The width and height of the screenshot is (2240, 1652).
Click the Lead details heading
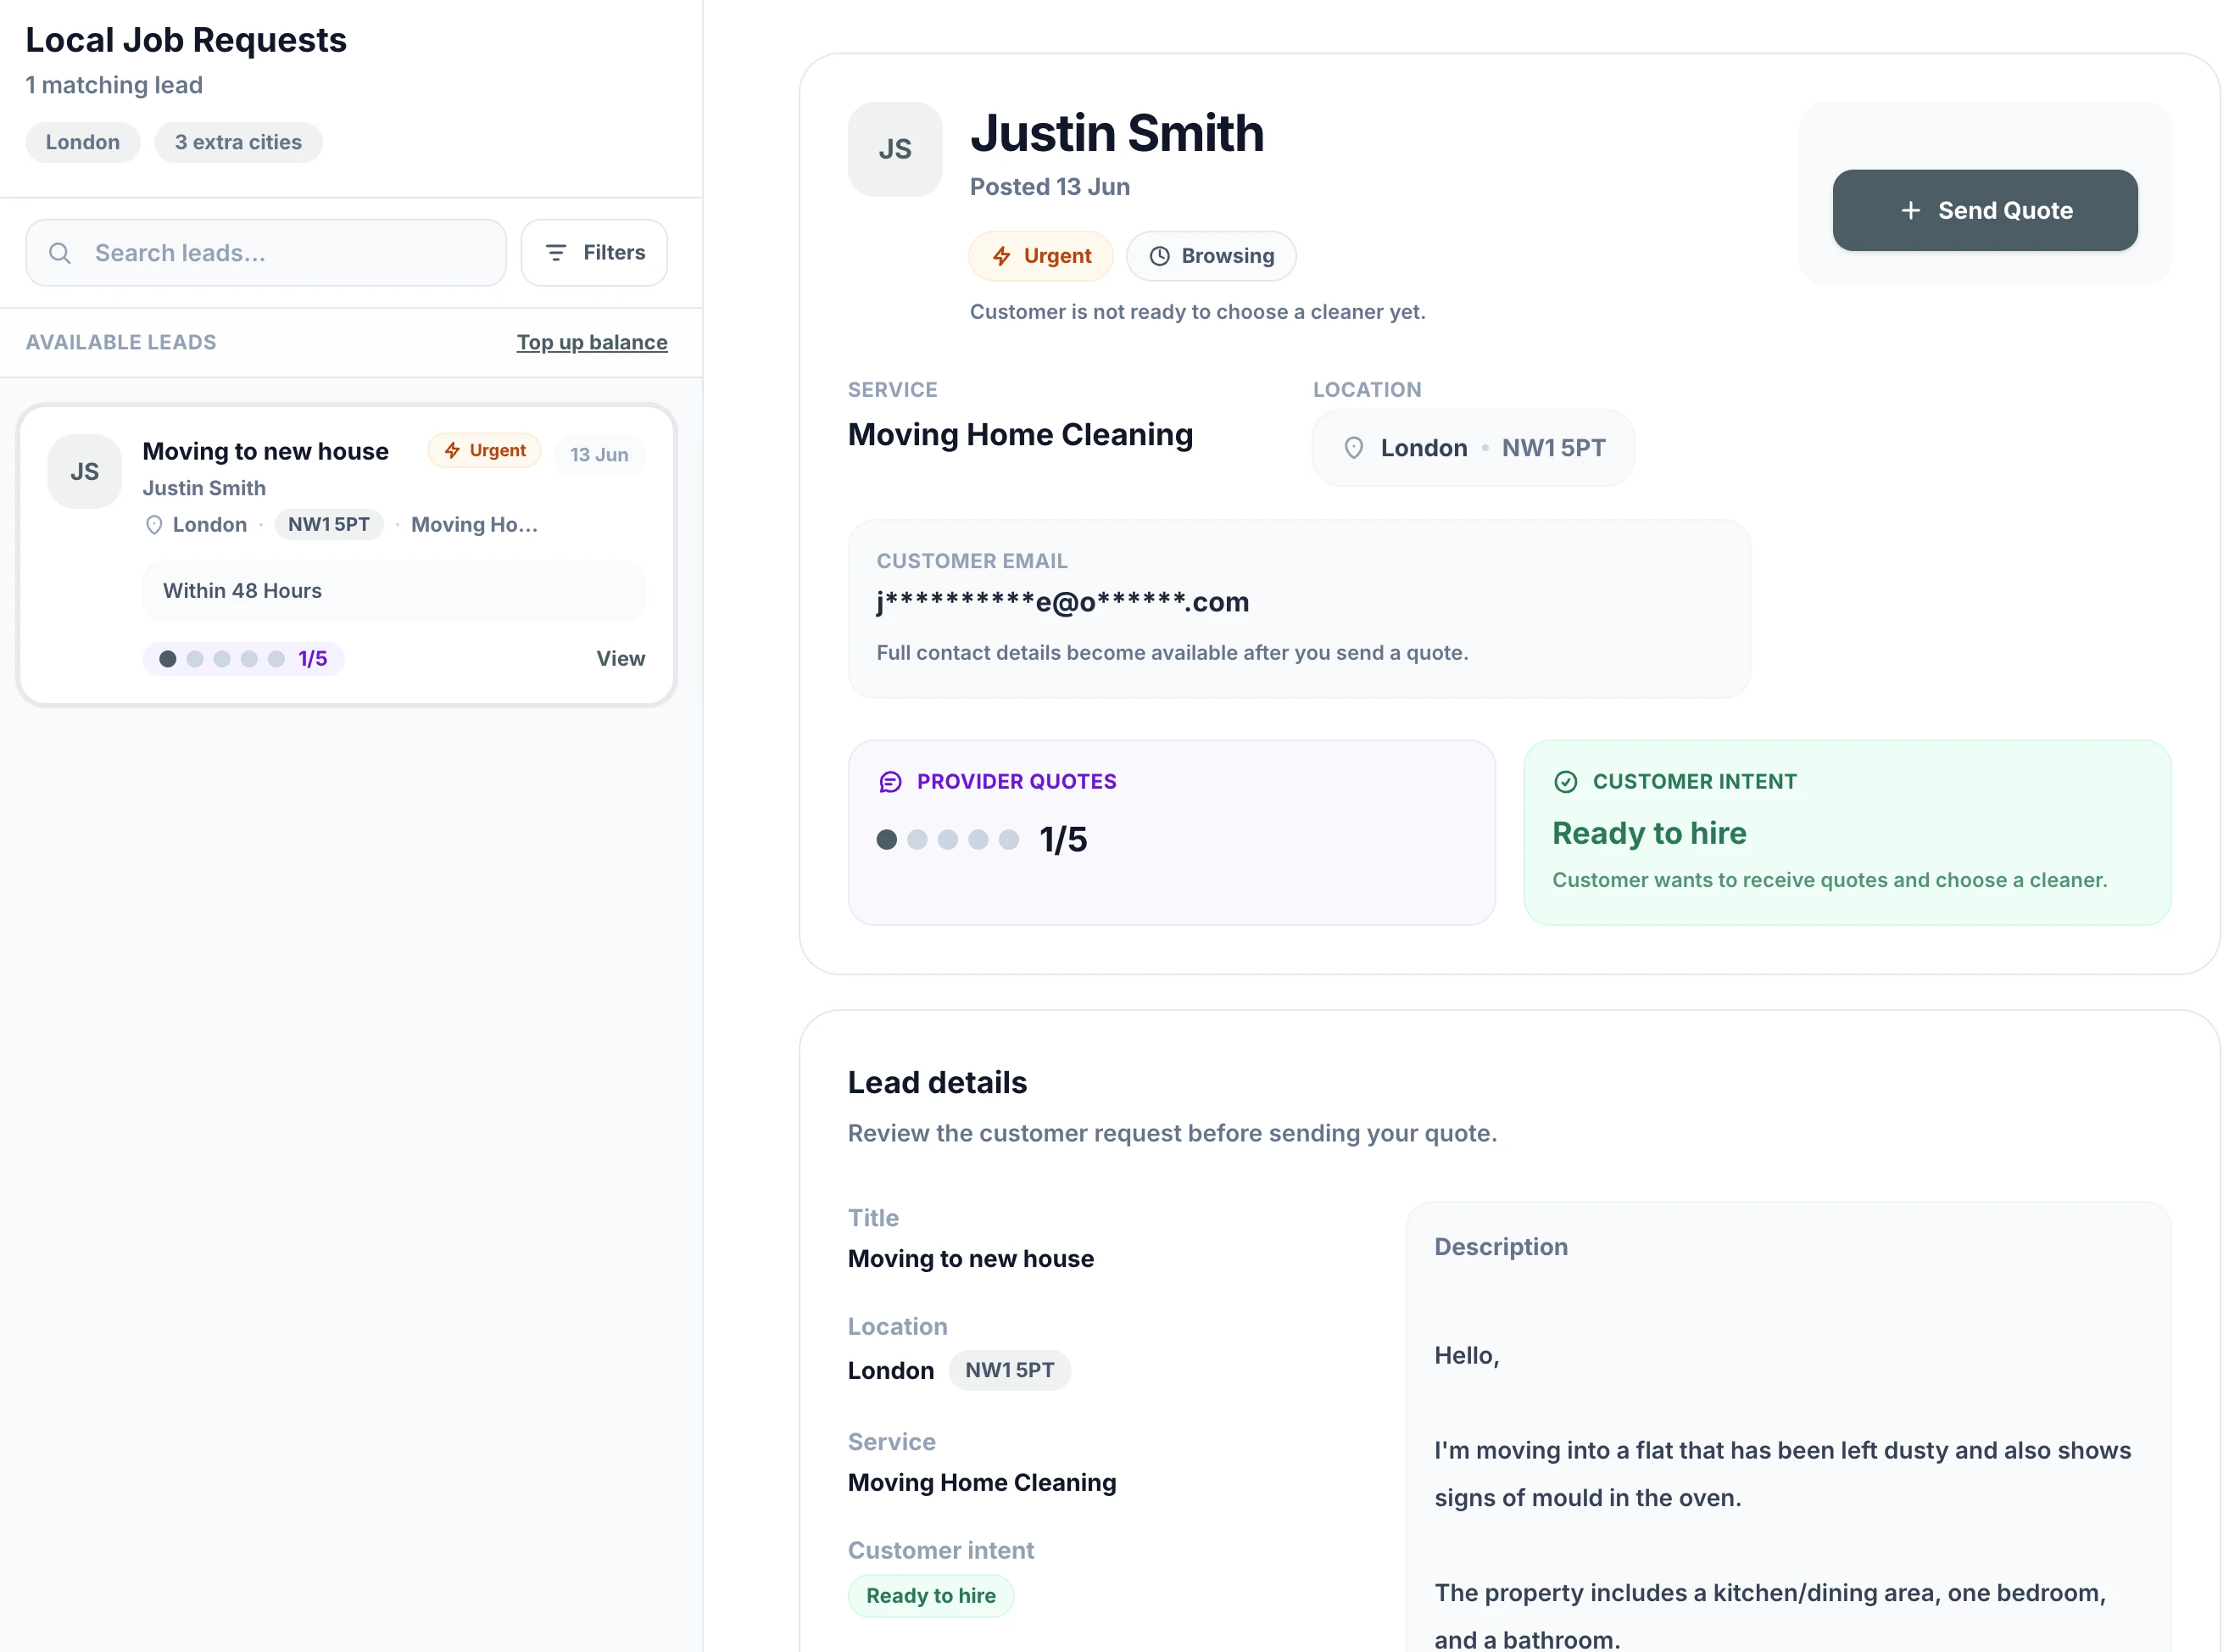(938, 1083)
